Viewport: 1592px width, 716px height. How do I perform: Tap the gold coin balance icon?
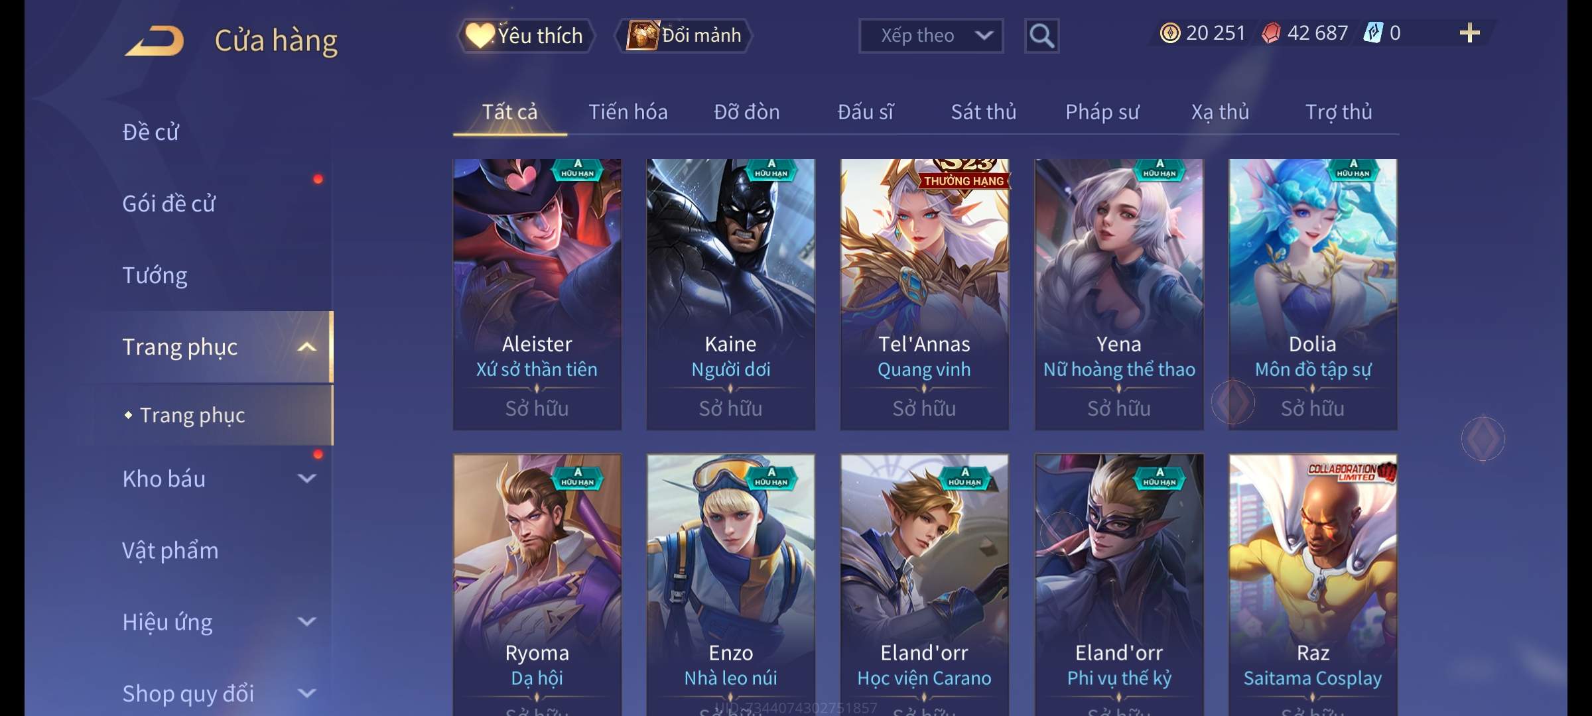tap(1170, 33)
